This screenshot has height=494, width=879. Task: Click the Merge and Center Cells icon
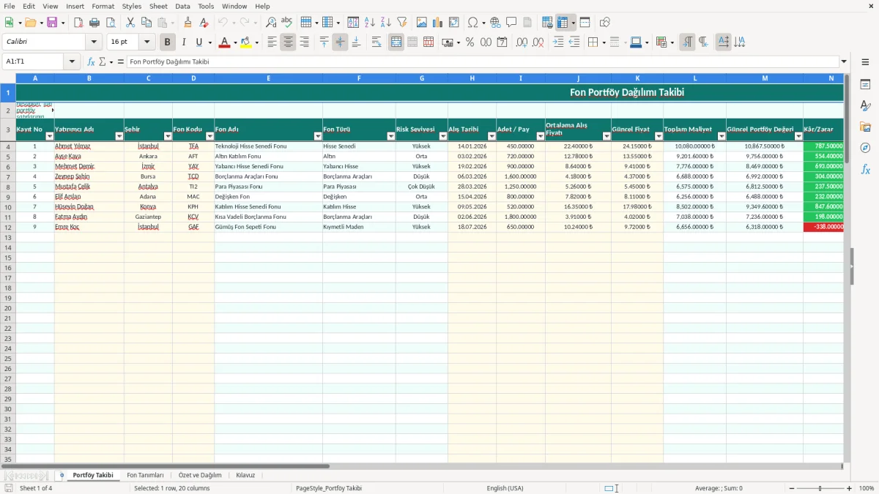pyautogui.click(x=396, y=42)
